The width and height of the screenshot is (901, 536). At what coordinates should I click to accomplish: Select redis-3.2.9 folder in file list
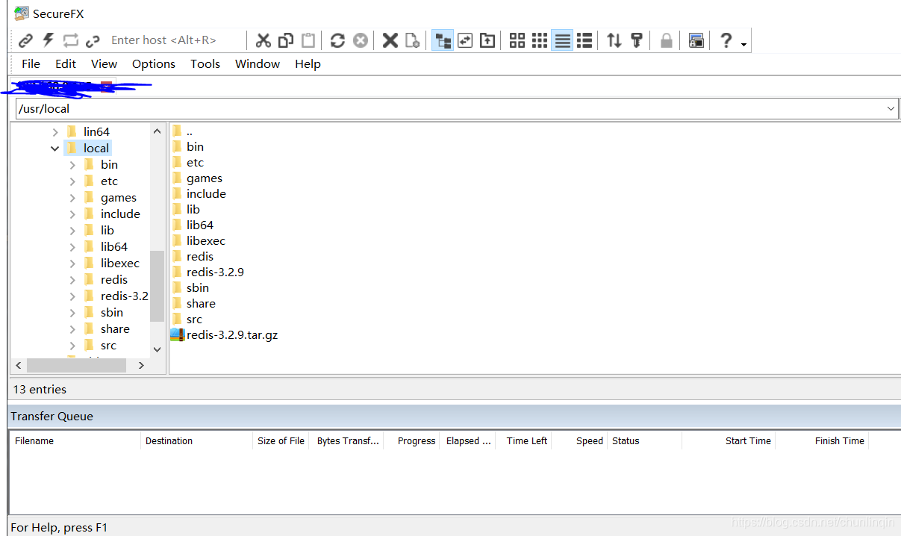(215, 272)
